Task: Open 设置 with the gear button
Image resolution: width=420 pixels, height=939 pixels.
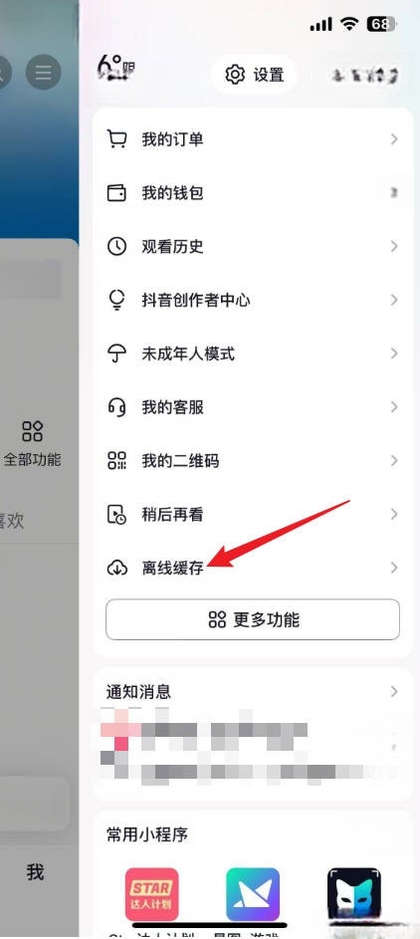Action: (254, 75)
